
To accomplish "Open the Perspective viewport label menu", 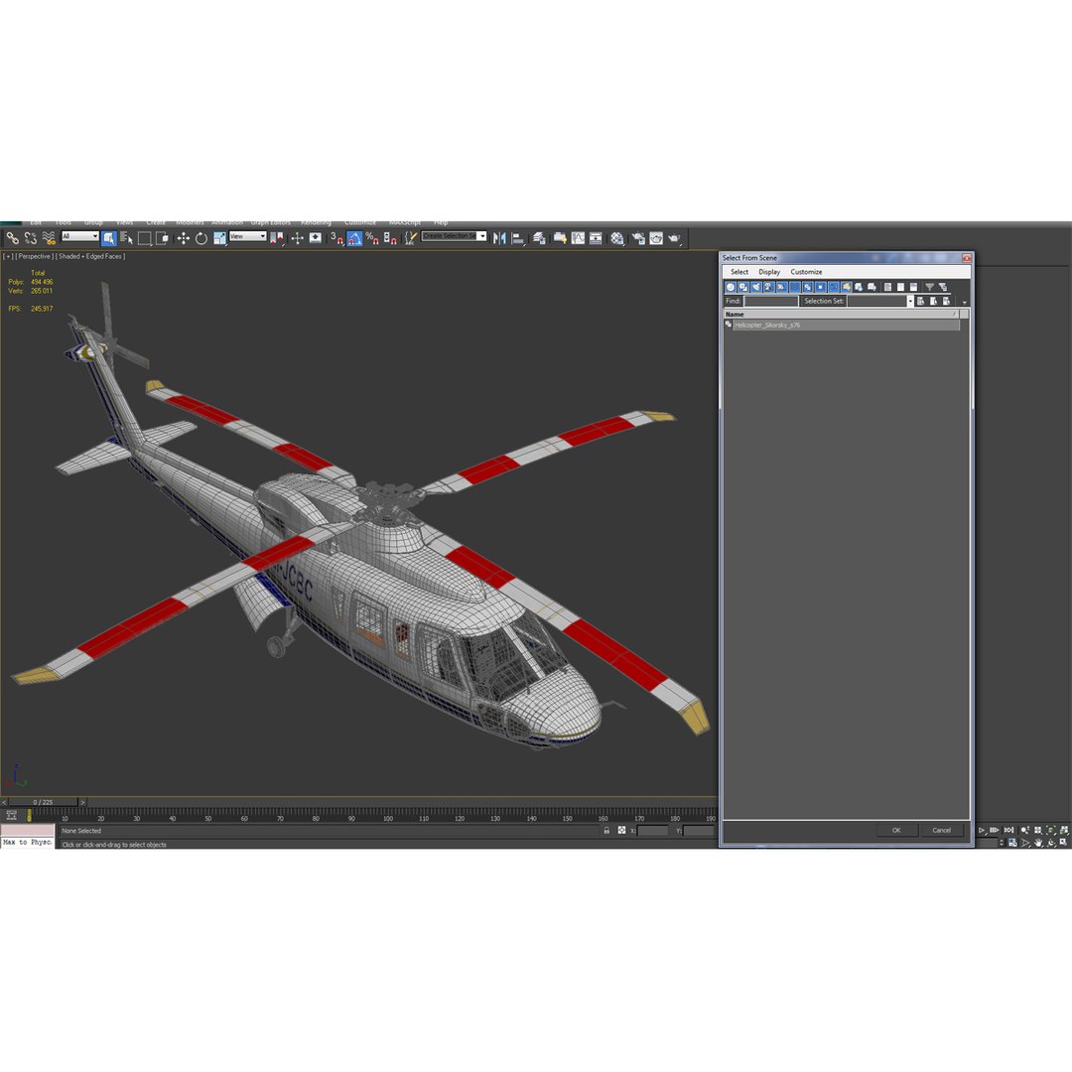I will click(x=34, y=256).
